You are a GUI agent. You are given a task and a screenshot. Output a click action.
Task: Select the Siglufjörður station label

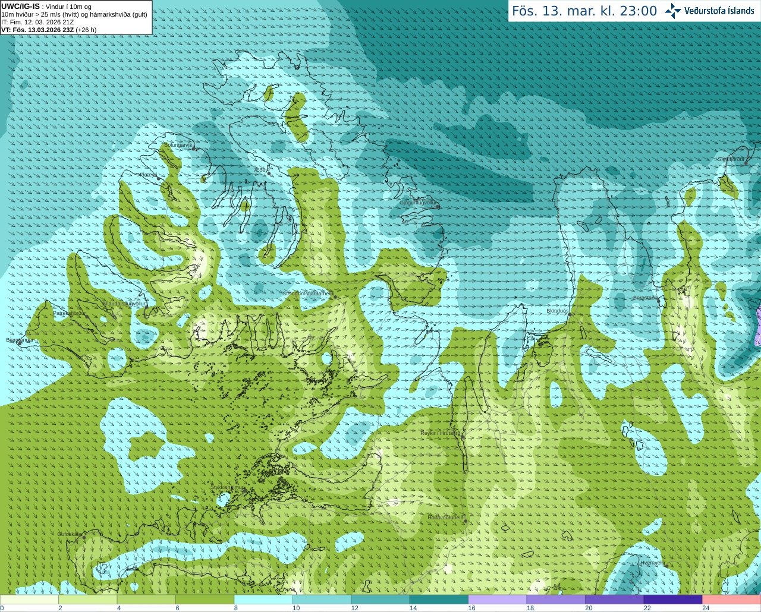731,159
